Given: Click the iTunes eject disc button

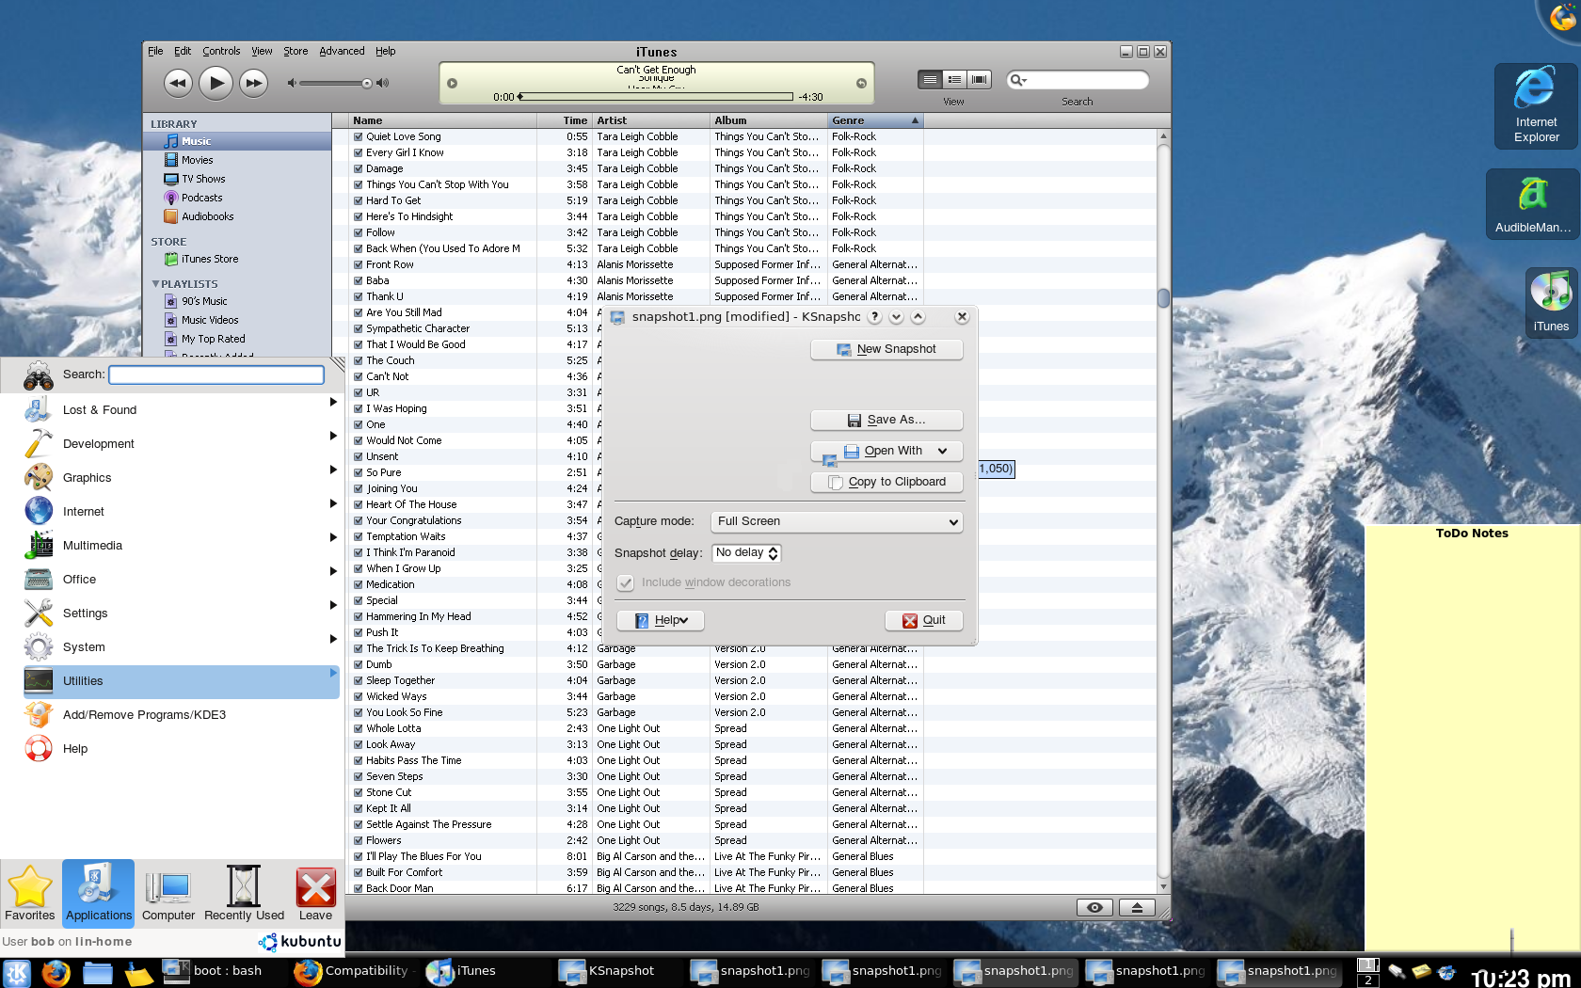Looking at the screenshot, I should point(1137,907).
